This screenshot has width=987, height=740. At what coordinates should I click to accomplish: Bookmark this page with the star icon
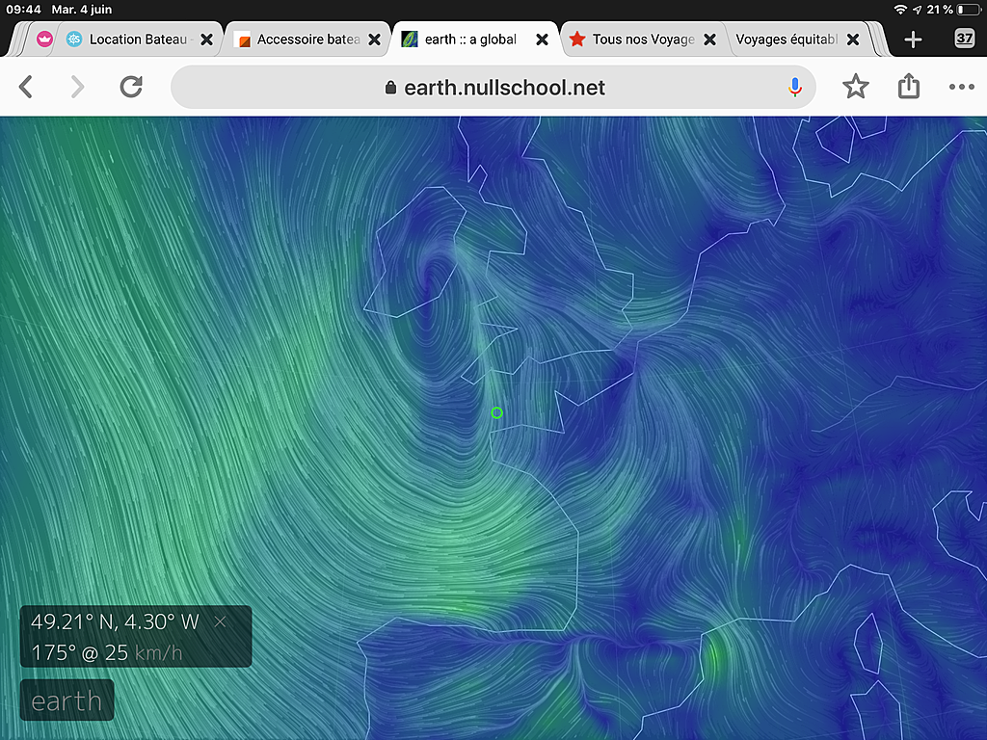(x=856, y=87)
